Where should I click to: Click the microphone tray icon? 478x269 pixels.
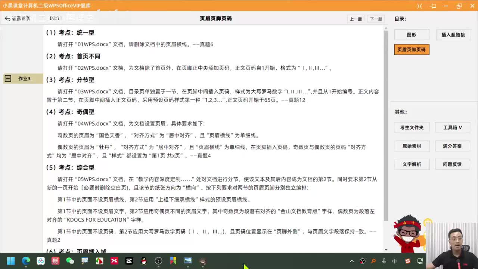pyautogui.click(x=384, y=261)
